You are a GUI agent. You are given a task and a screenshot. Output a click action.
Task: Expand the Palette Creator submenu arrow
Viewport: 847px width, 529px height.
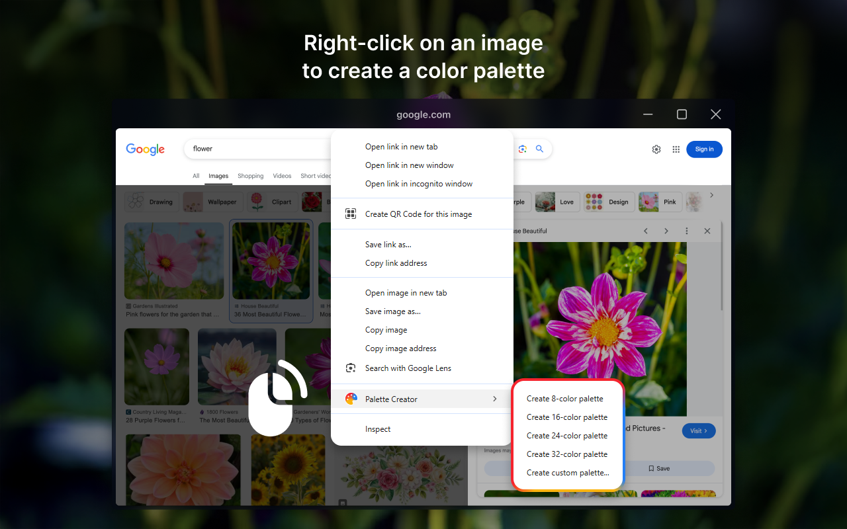(x=494, y=399)
